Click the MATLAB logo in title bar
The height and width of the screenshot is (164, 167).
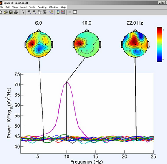coord(1,3)
